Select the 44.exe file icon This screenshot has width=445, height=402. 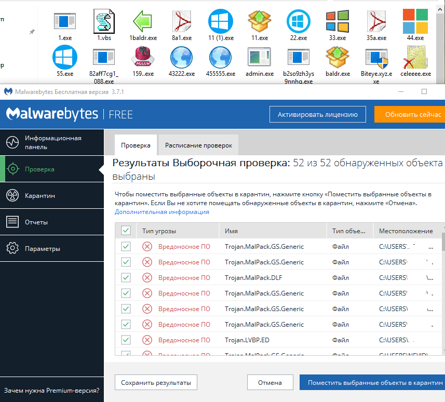pyautogui.click(x=415, y=21)
